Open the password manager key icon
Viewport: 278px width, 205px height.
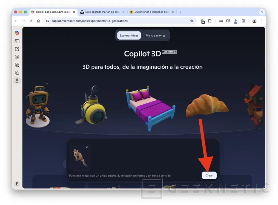220,21
